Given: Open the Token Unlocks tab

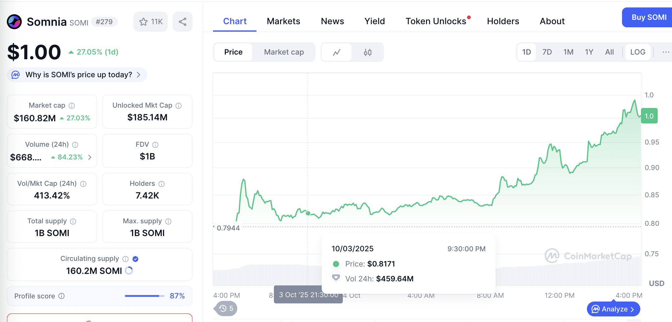Looking at the screenshot, I should point(436,21).
